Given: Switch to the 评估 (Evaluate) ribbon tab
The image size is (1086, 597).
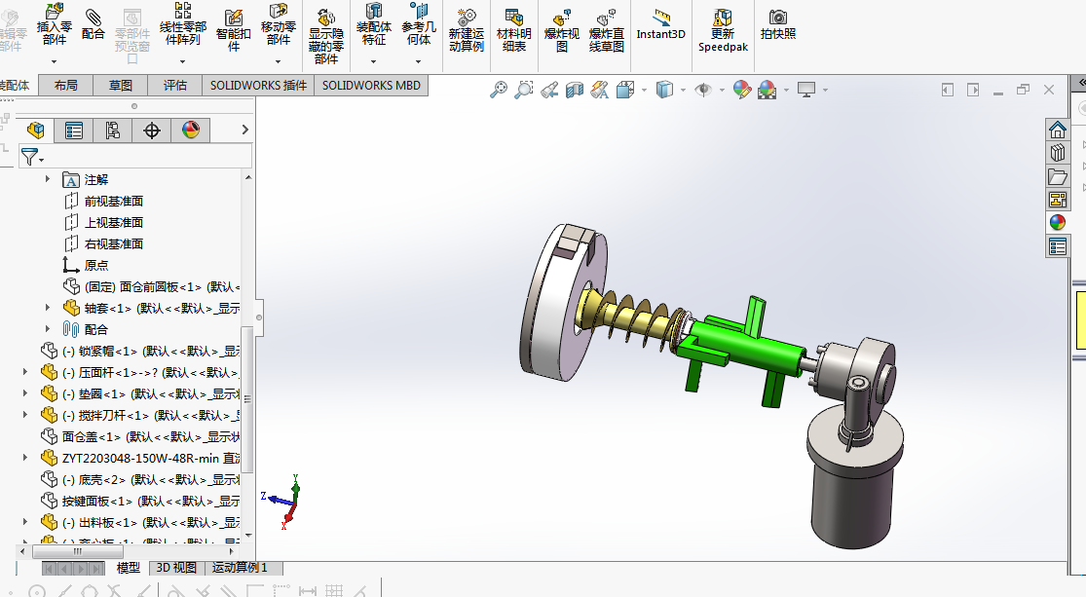Looking at the screenshot, I should [x=175, y=85].
